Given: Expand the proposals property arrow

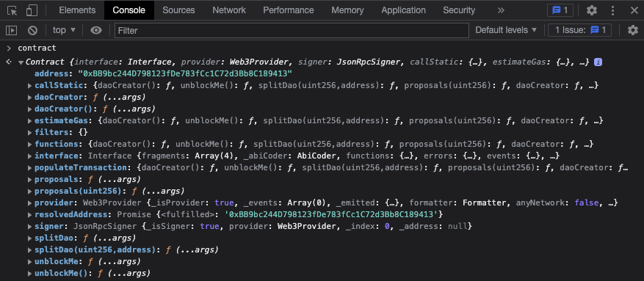Looking at the screenshot, I should pyautogui.click(x=29, y=179).
